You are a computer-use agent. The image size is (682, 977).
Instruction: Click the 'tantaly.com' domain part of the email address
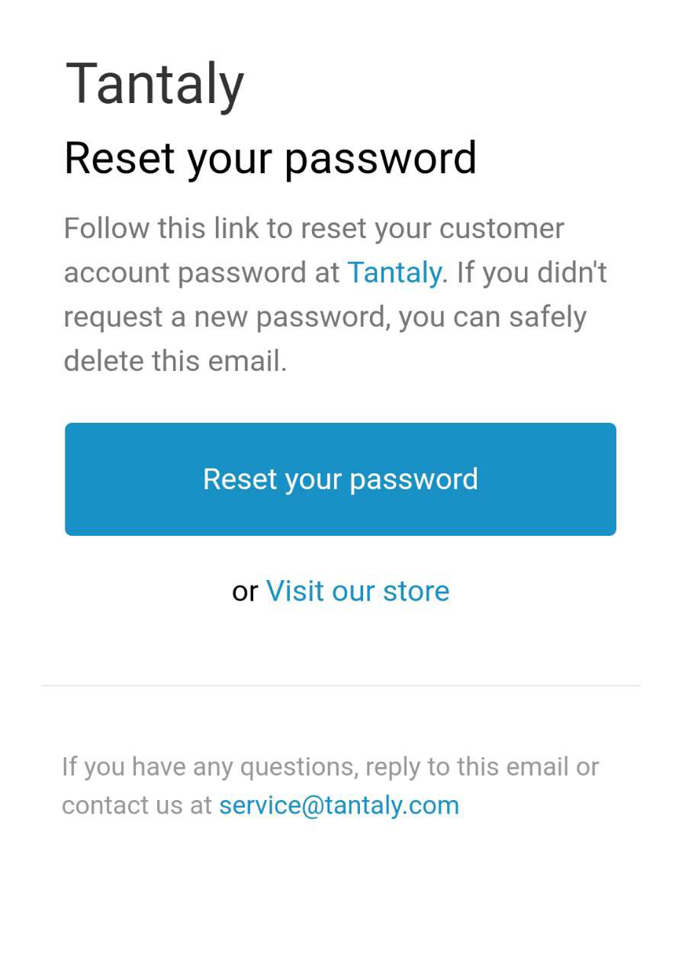pos(392,805)
